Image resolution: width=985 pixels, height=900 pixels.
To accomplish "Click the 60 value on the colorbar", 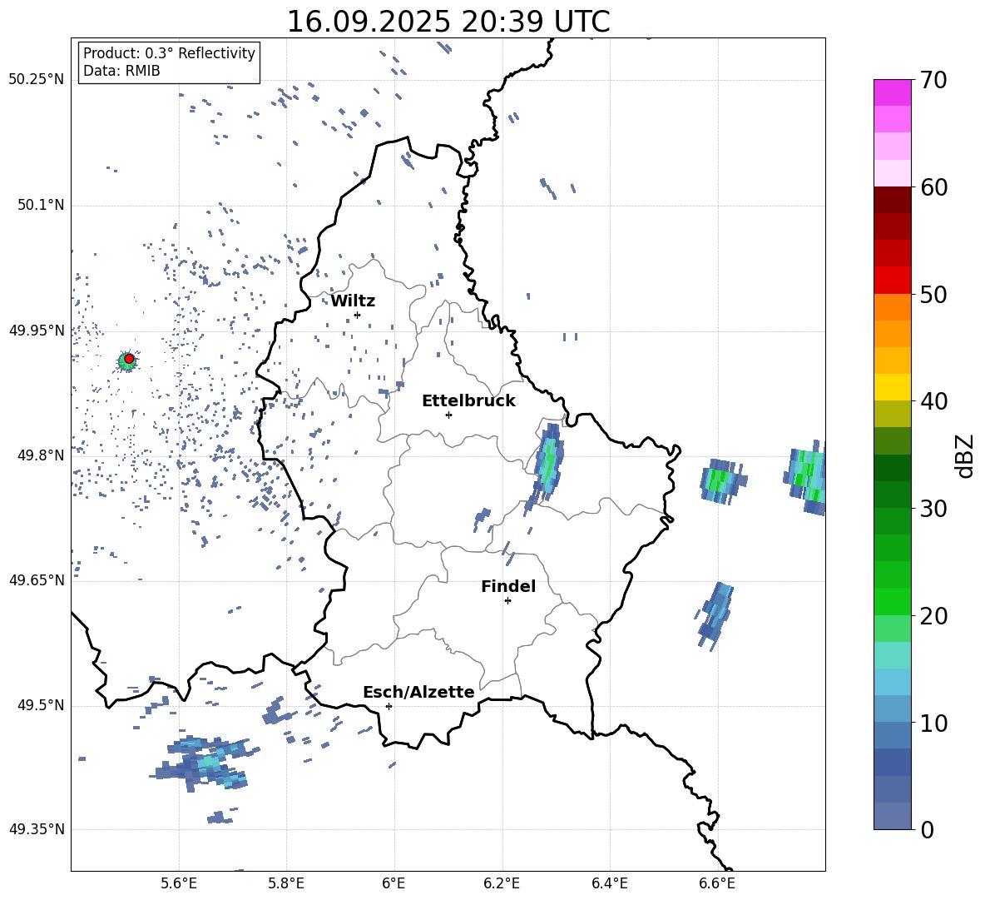I will [933, 187].
